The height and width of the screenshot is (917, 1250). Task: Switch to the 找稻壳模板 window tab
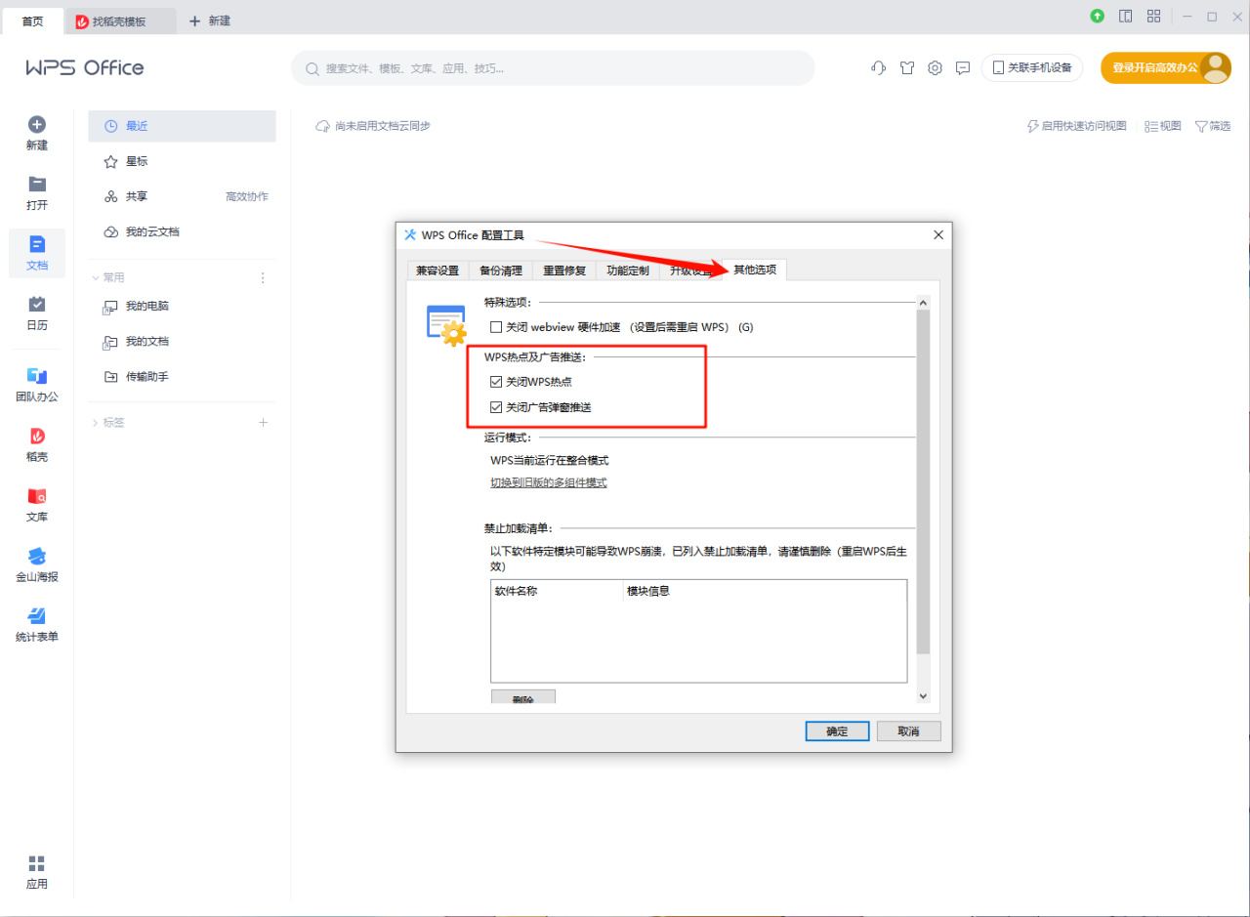pos(120,21)
